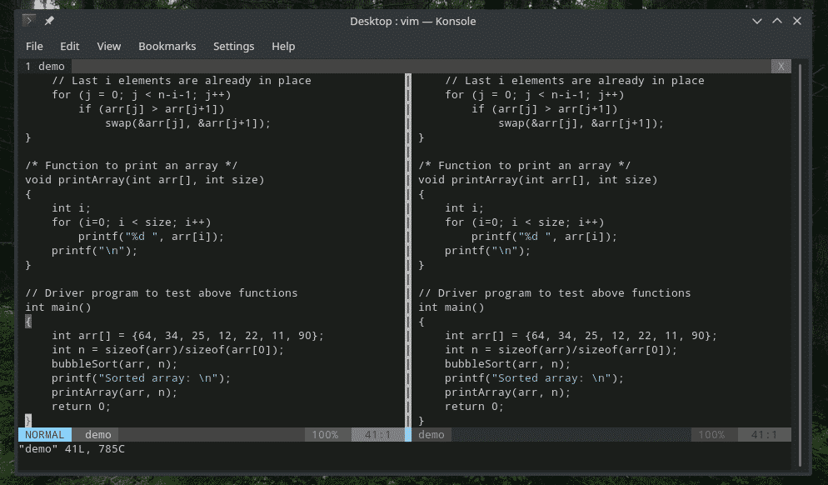Minimize the Konsole window

click(x=756, y=21)
